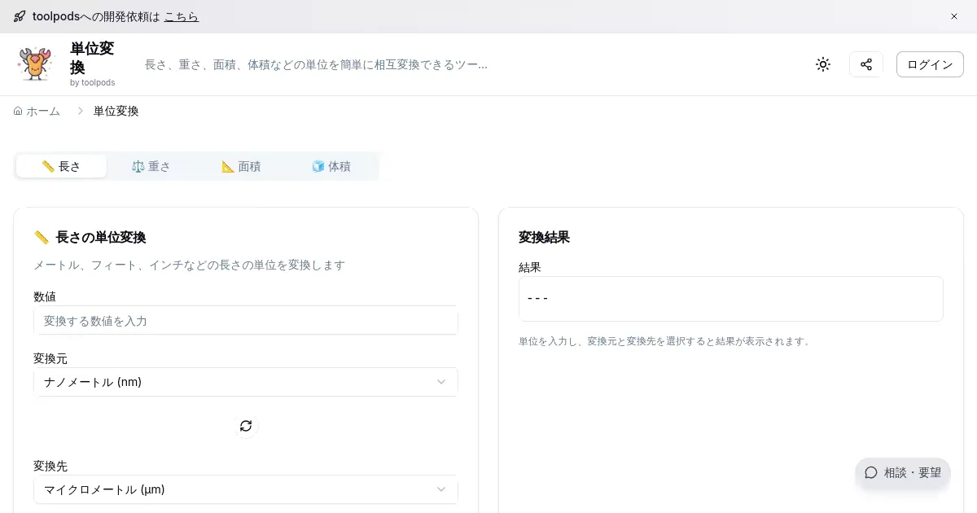
Task: Switch to the 面積 tab
Action: click(241, 166)
